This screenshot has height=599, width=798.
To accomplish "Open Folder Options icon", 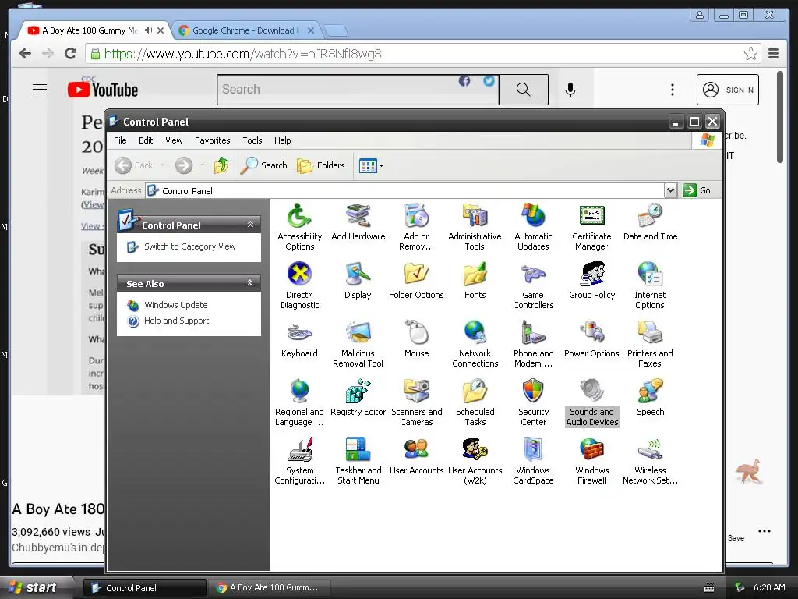I will [416, 281].
